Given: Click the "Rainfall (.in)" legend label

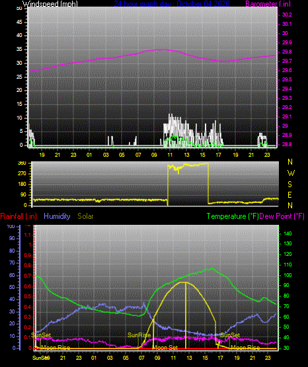Looking at the screenshot, I should 19,216.
